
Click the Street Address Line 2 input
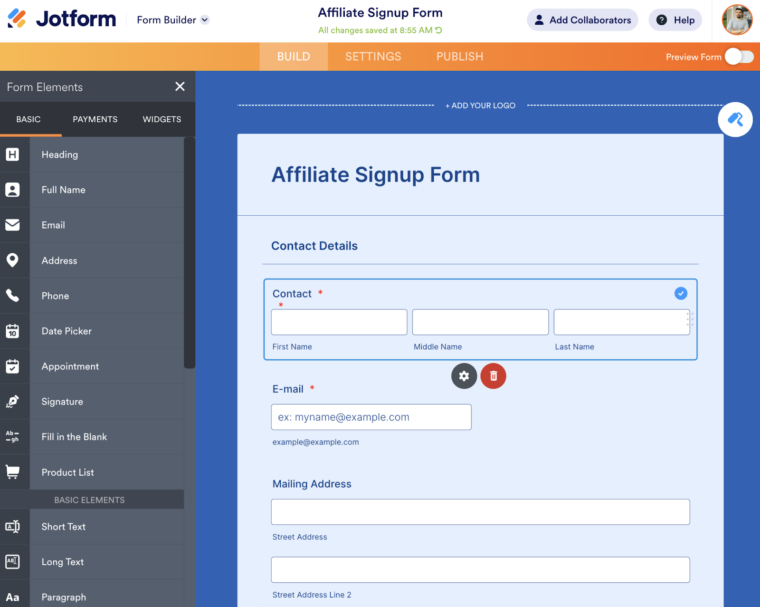[x=480, y=569]
